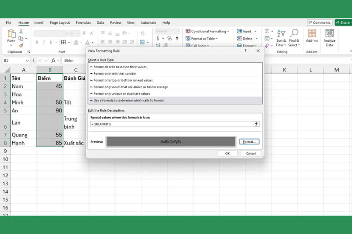
Task: Switch to the Insert ribbon tab
Action: coord(39,23)
